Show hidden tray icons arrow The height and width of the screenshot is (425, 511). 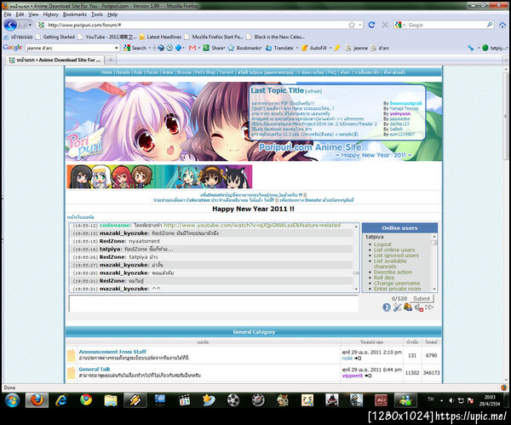(x=441, y=400)
